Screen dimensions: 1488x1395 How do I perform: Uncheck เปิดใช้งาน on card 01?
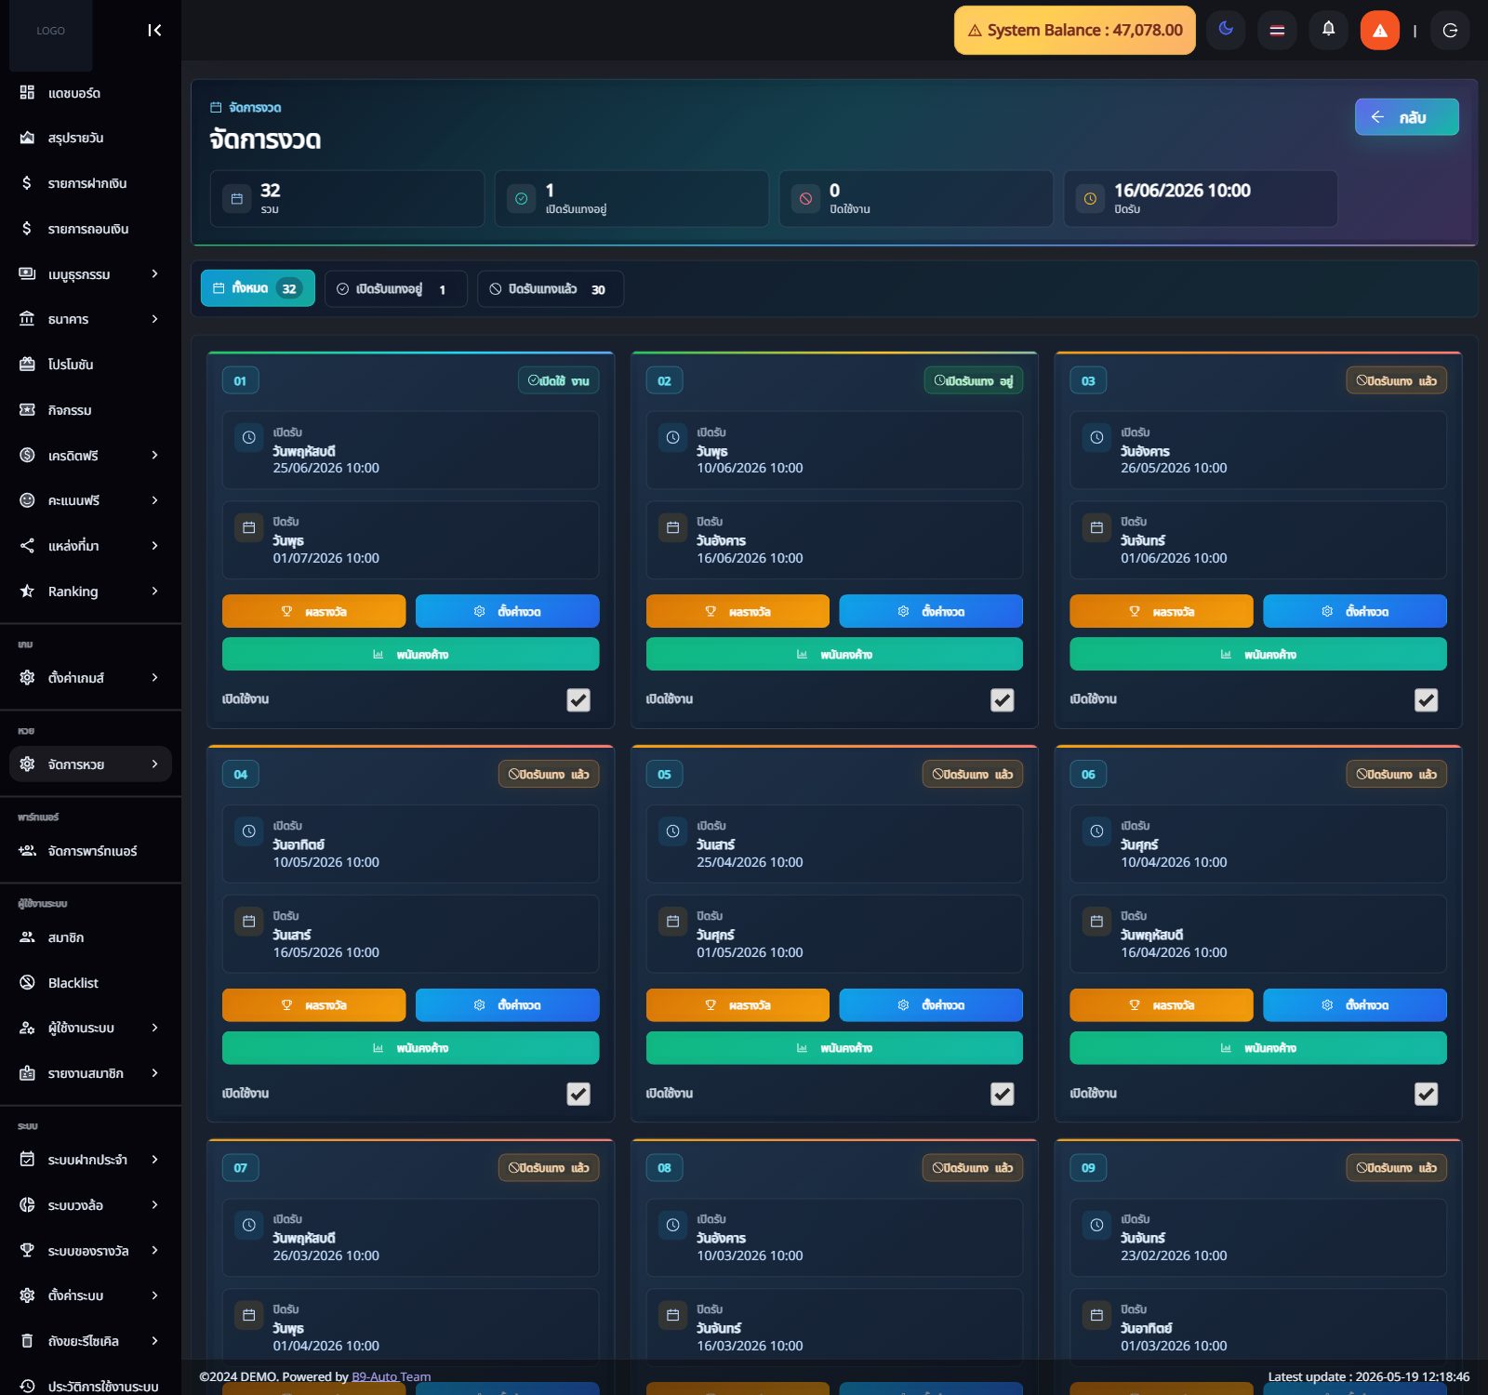point(578,700)
